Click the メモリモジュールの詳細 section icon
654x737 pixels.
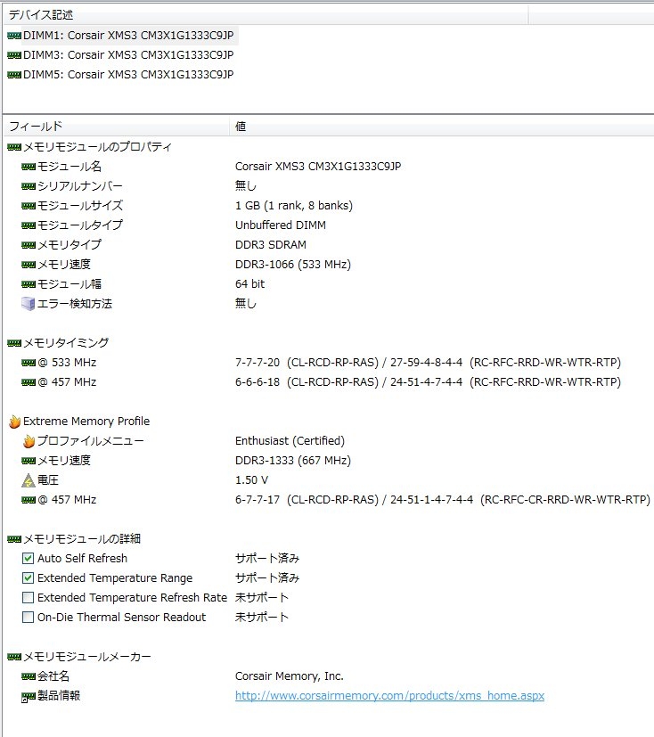coord(14,539)
